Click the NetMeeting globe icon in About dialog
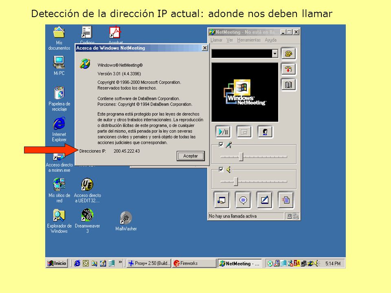Viewport: 391px width, 293px height. click(x=85, y=64)
